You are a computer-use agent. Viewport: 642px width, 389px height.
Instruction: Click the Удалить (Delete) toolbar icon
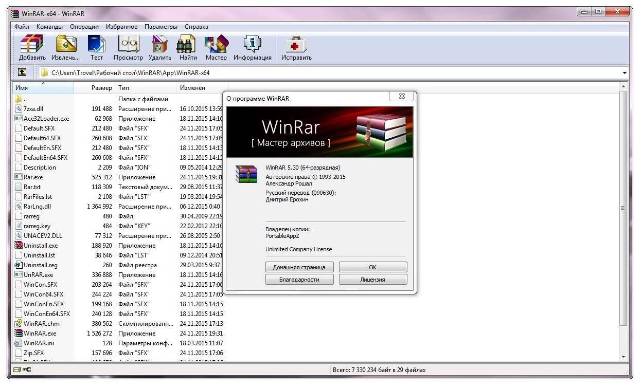[160, 44]
